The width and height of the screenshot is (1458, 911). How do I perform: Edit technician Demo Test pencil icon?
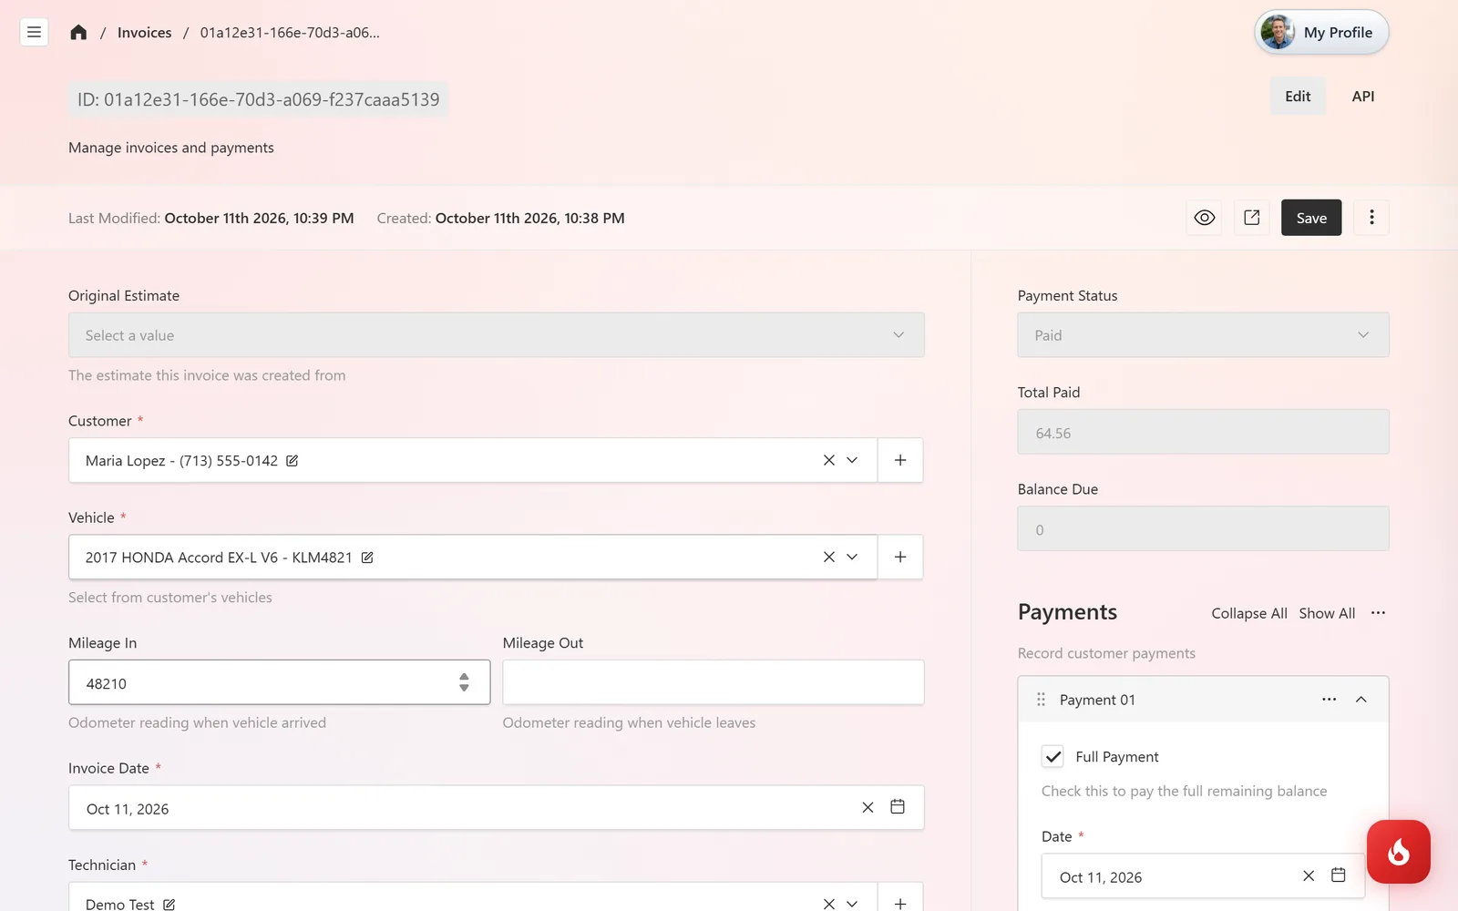click(169, 905)
